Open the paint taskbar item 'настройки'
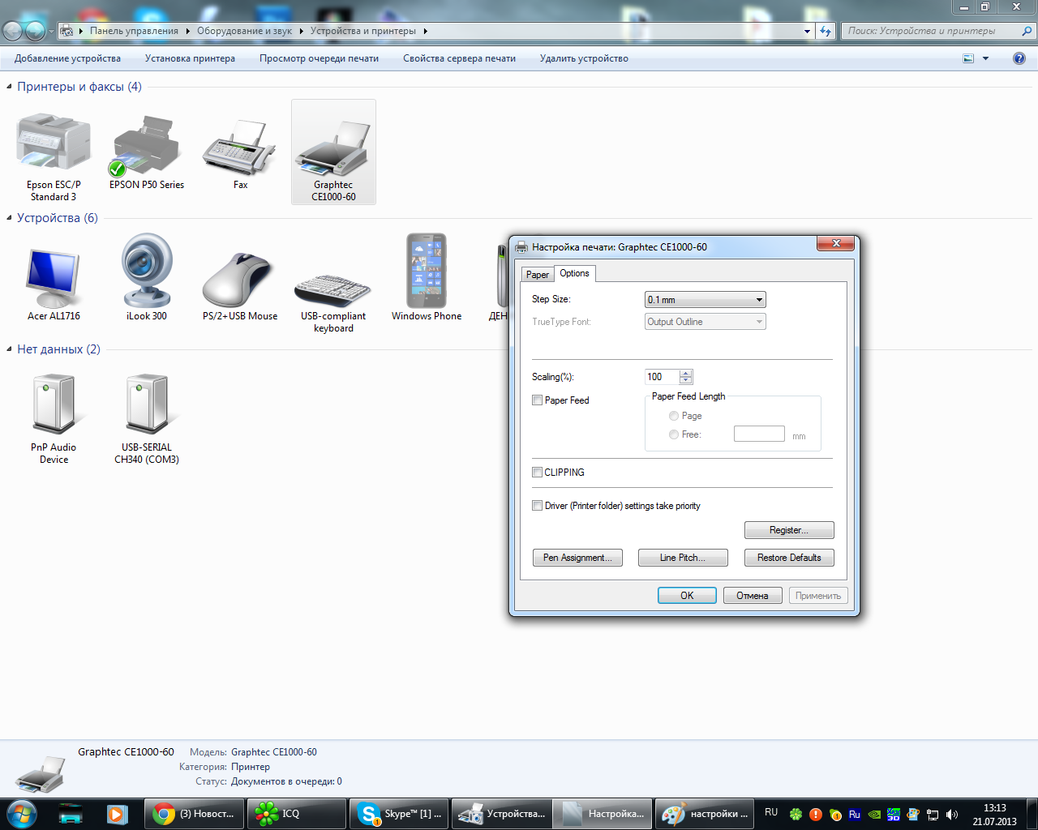 point(705,814)
